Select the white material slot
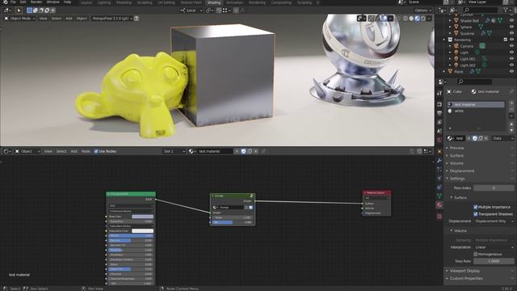Image resolution: width=517 pixels, height=291 pixels. point(476,112)
